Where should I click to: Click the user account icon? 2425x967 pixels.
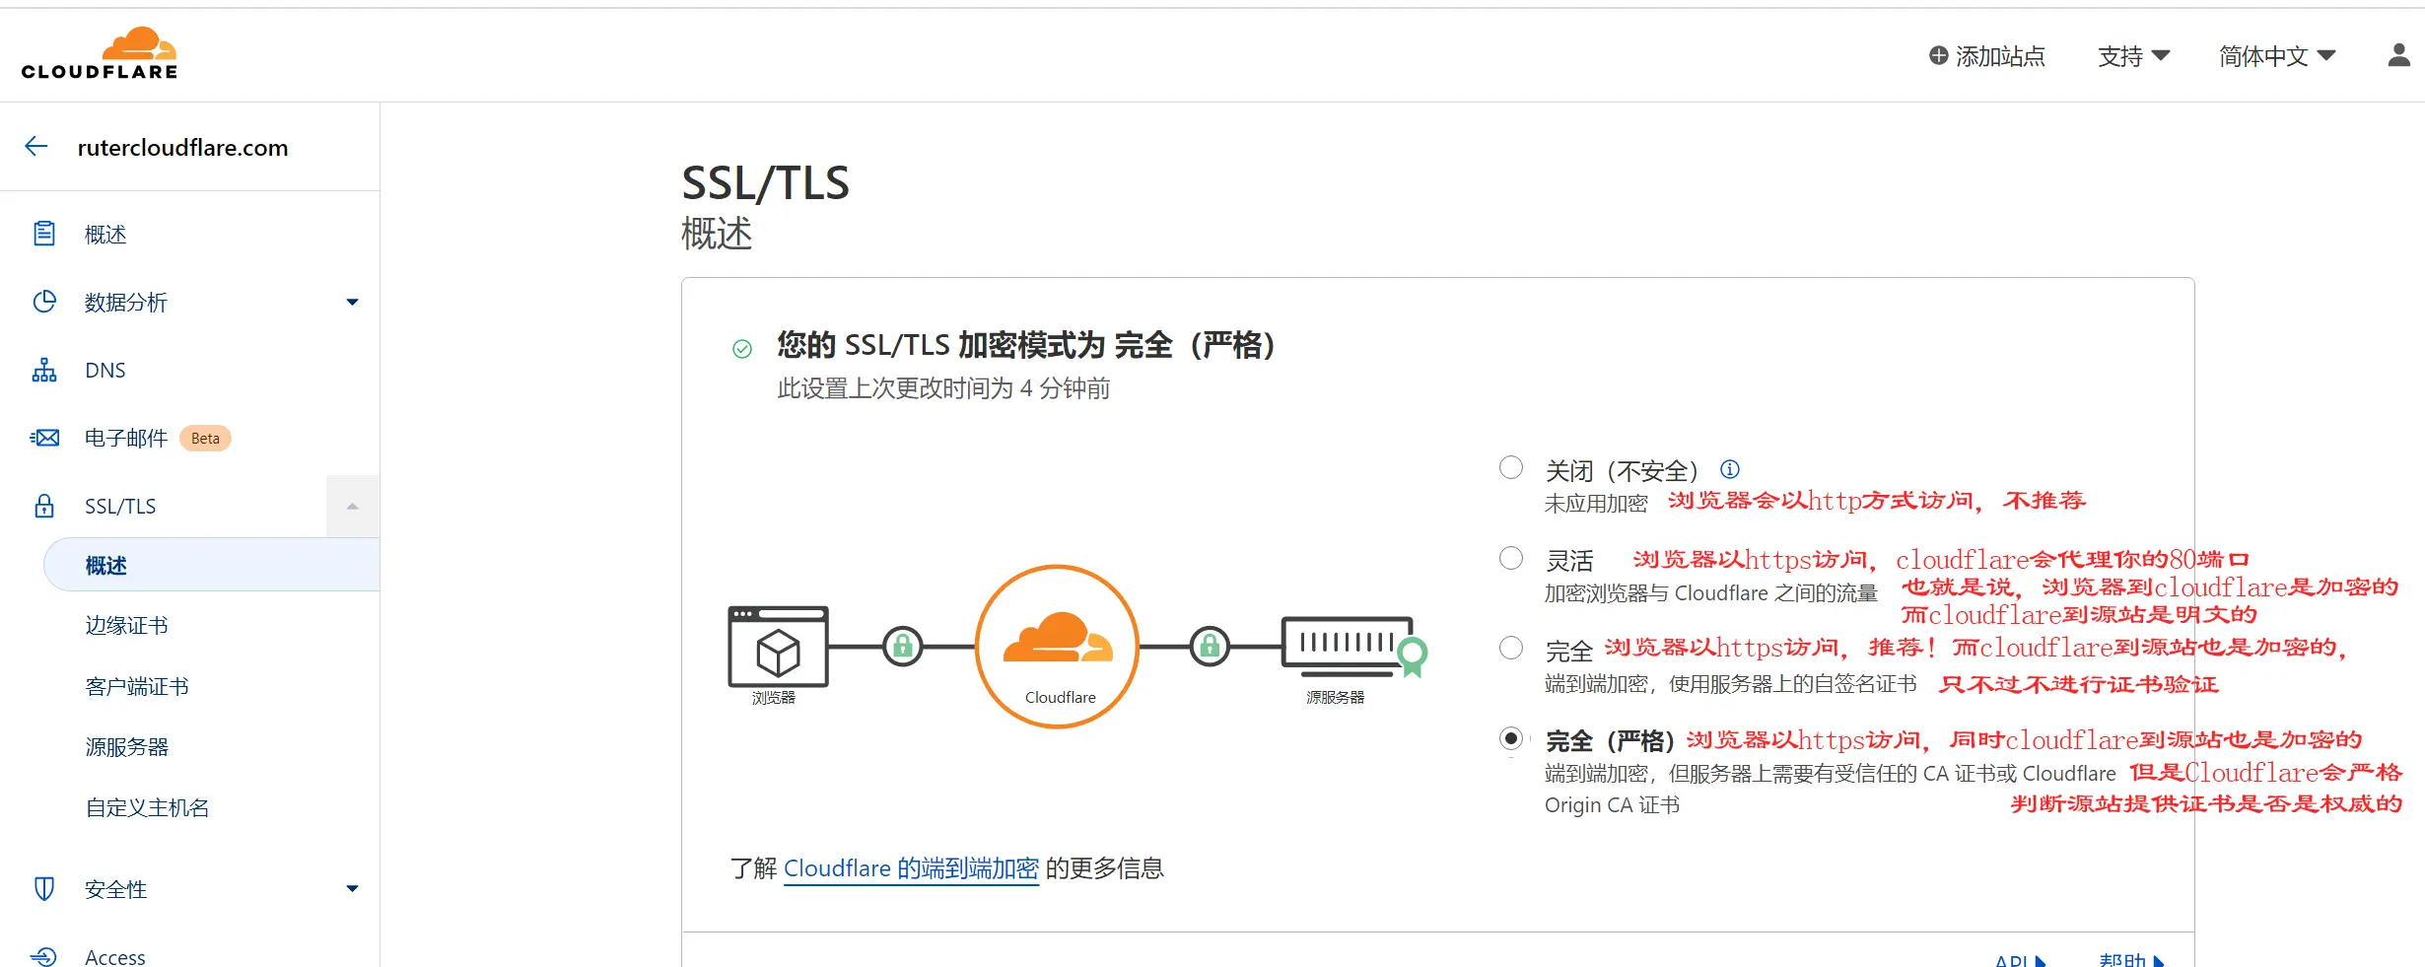click(2398, 55)
